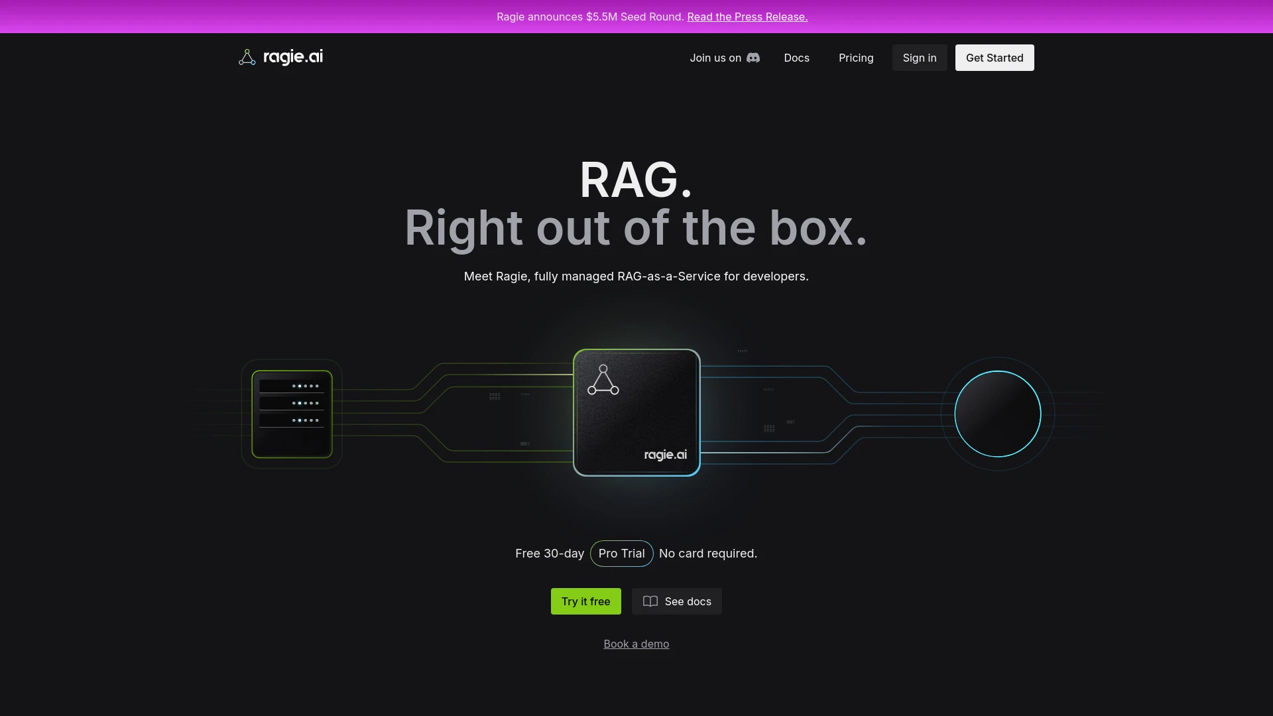Screen dimensions: 1273x716
Task: Select Docs in the navigation bar
Action: pos(796,58)
